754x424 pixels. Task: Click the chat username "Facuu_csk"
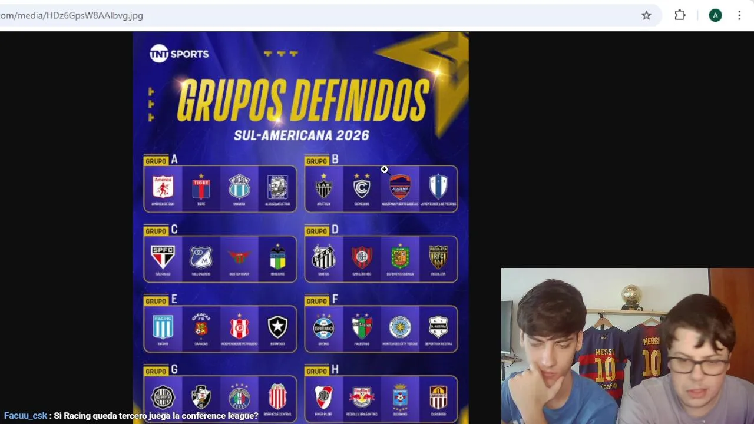tap(25, 416)
